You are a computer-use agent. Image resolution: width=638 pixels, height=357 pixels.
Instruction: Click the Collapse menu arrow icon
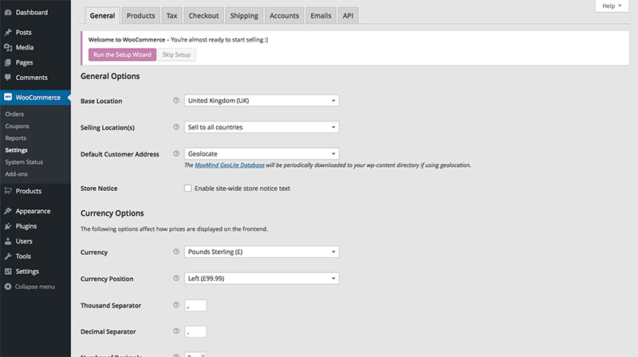pyautogui.click(x=8, y=287)
